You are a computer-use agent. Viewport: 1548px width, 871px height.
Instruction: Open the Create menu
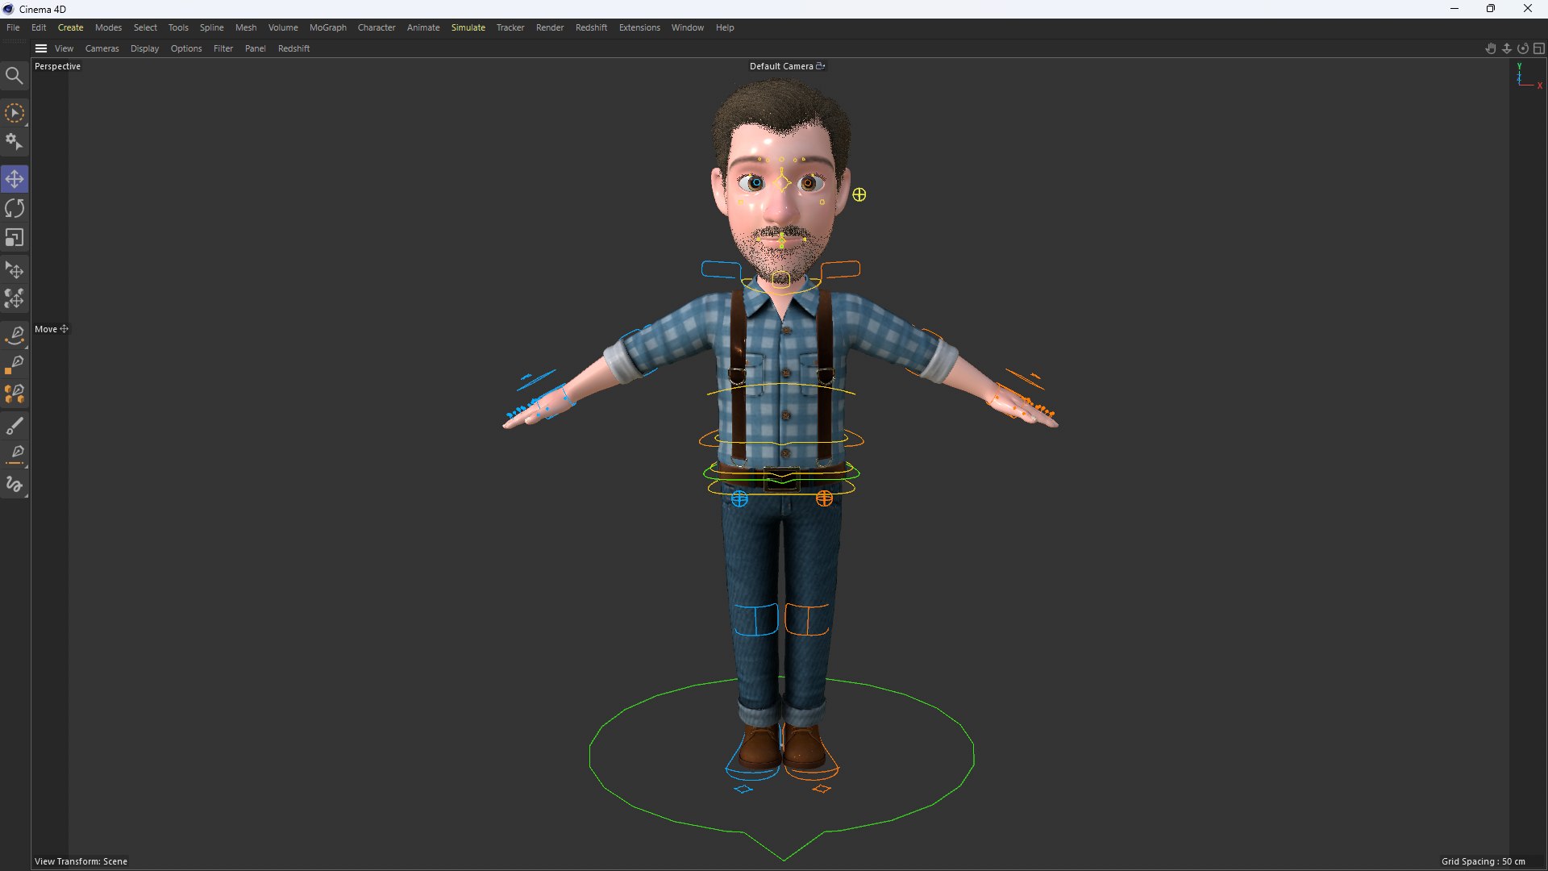point(70,27)
